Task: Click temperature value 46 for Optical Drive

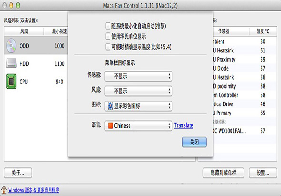Action: coord(263,104)
